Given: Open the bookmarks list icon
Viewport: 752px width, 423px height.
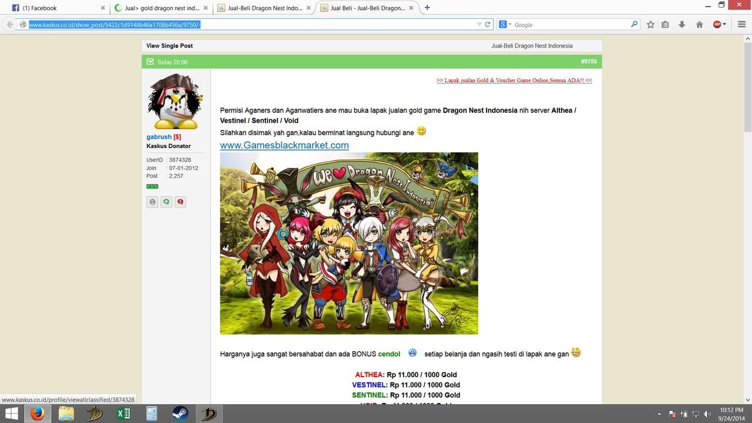Looking at the screenshot, I should (665, 25).
